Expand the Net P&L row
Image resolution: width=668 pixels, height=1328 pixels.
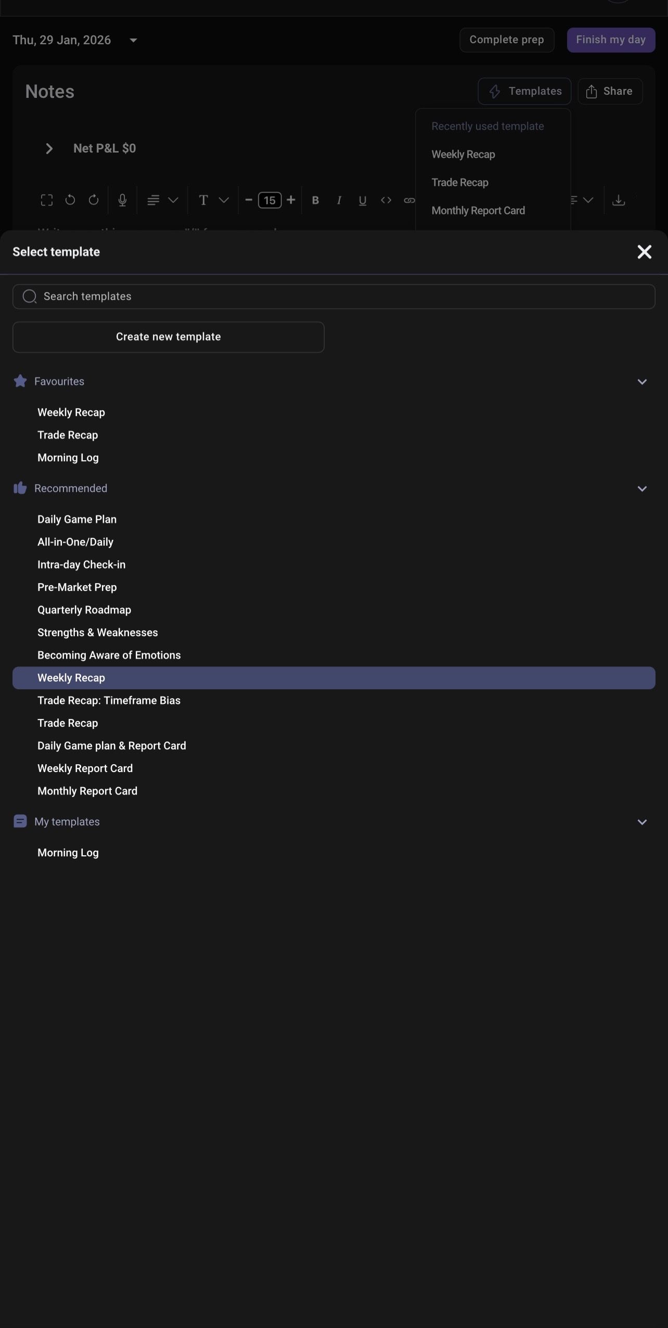[49, 148]
